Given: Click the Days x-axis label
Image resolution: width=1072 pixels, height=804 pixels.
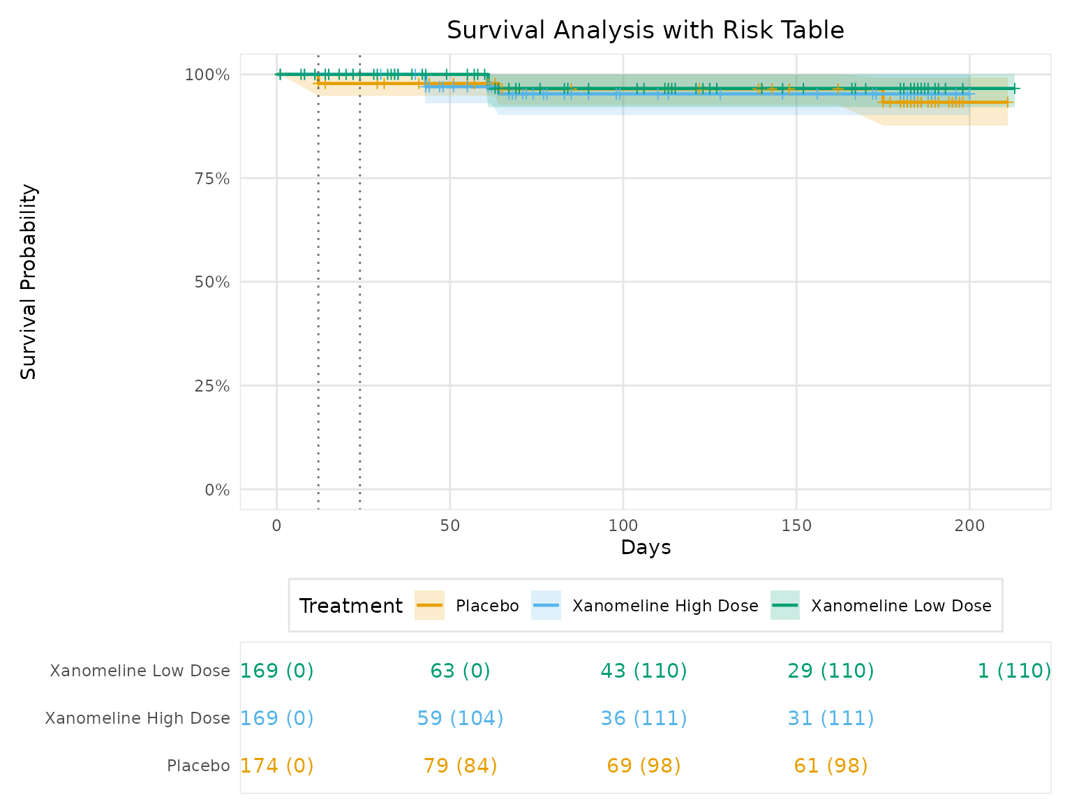Looking at the screenshot, I should [x=646, y=548].
